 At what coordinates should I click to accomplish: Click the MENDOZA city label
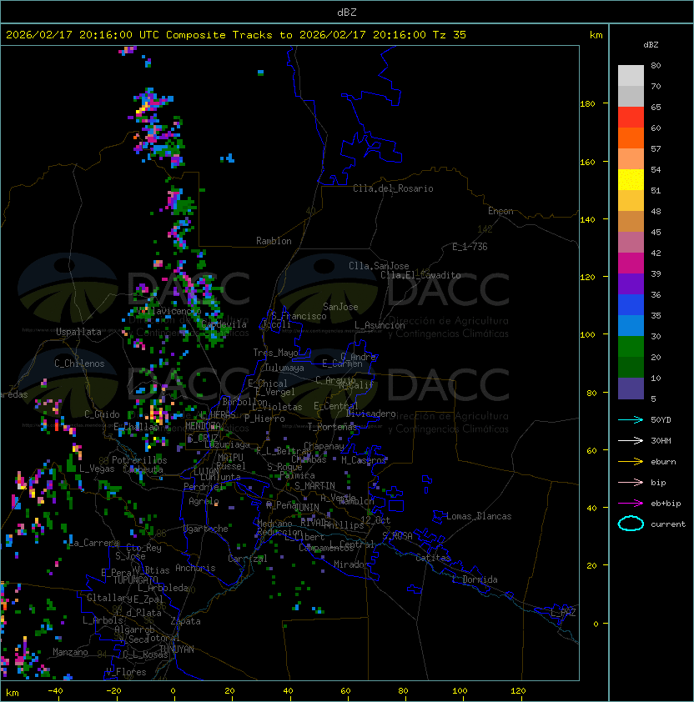(x=203, y=425)
